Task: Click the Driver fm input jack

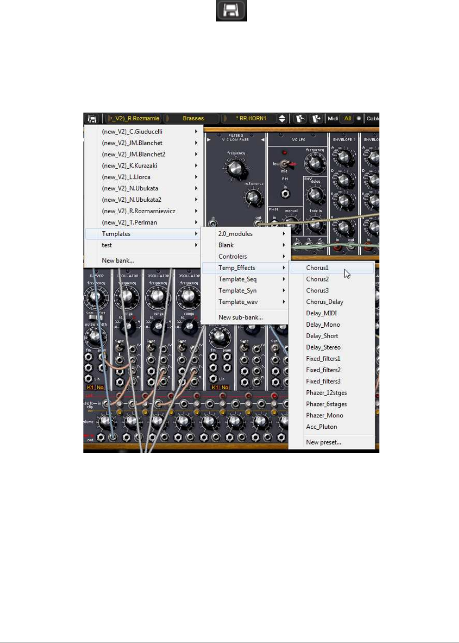Action: pyautogui.click(x=88, y=358)
